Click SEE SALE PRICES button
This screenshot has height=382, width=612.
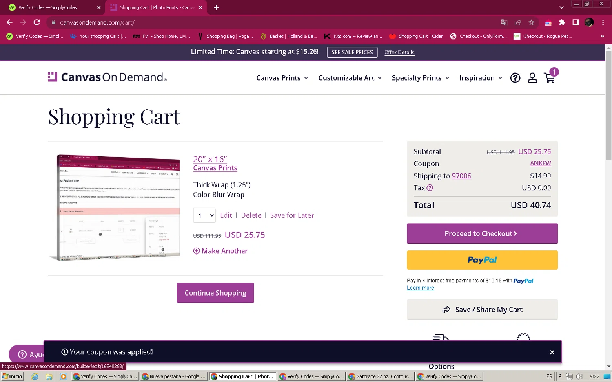pyautogui.click(x=352, y=52)
